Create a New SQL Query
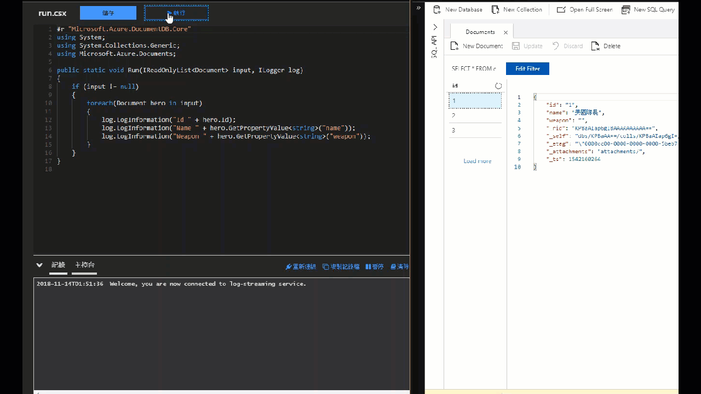701x394 pixels. 648,10
